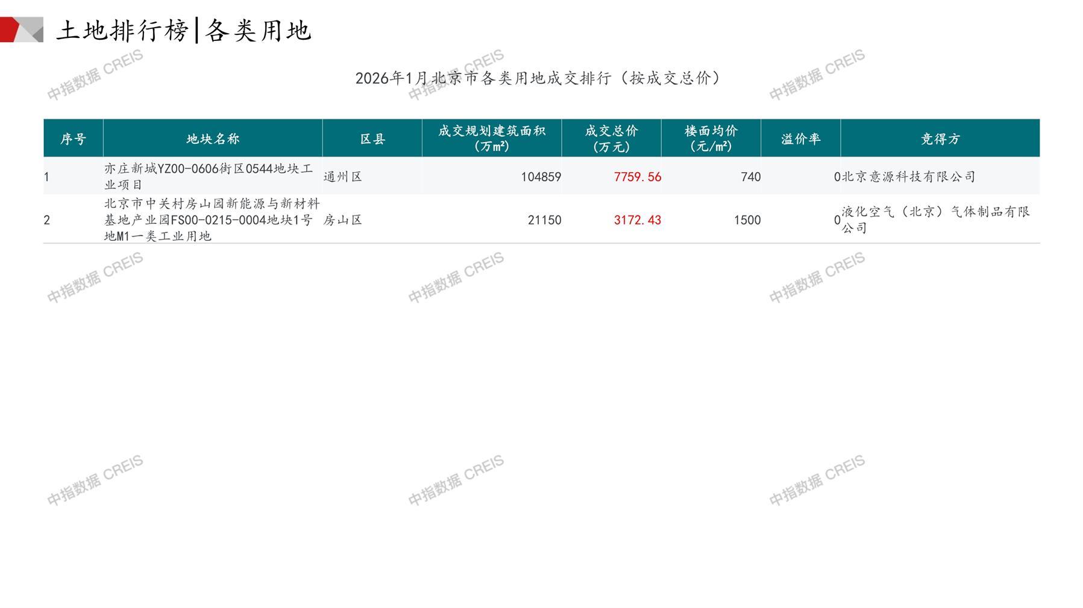Screen dimensions: 1083x608
Task: Click the red logo beside the slide title
Action: click(21, 29)
